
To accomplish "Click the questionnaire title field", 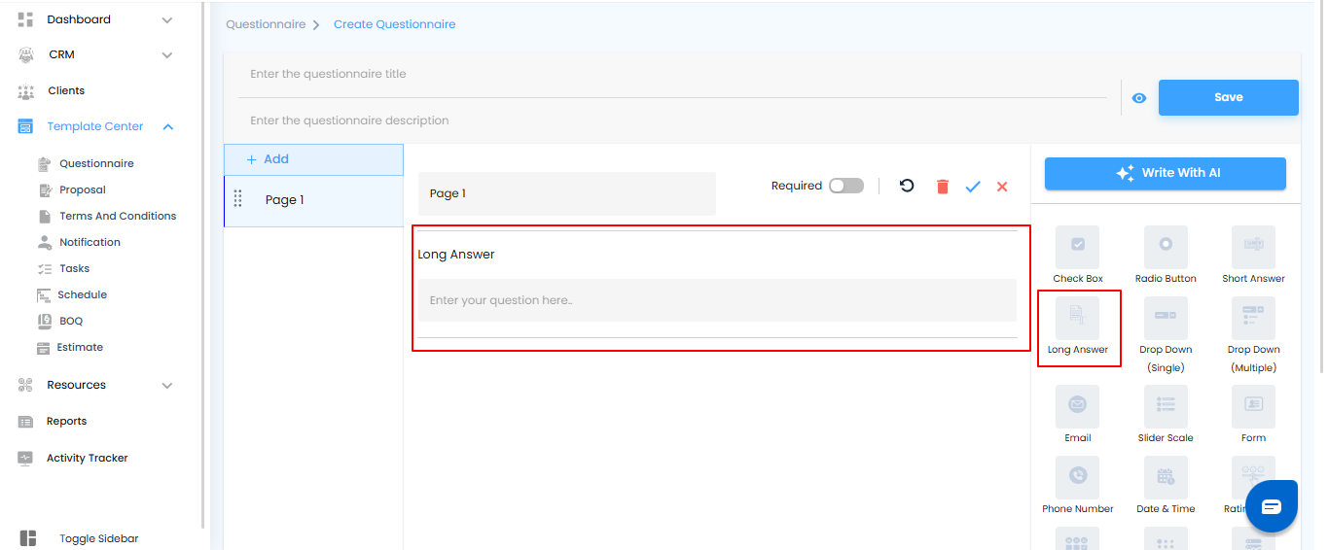I will click(673, 75).
